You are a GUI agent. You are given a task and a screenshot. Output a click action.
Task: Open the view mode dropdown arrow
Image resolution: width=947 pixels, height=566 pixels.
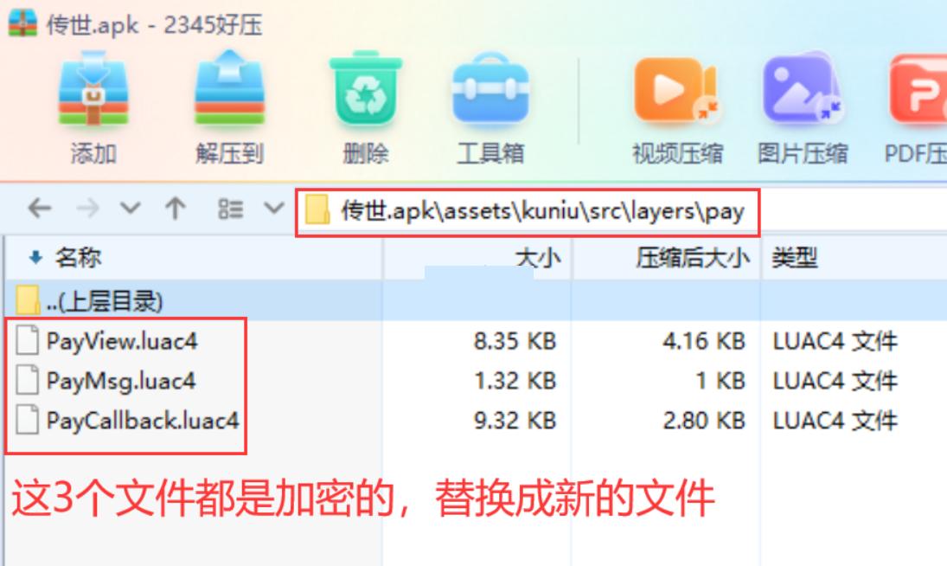(x=273, y=209)
